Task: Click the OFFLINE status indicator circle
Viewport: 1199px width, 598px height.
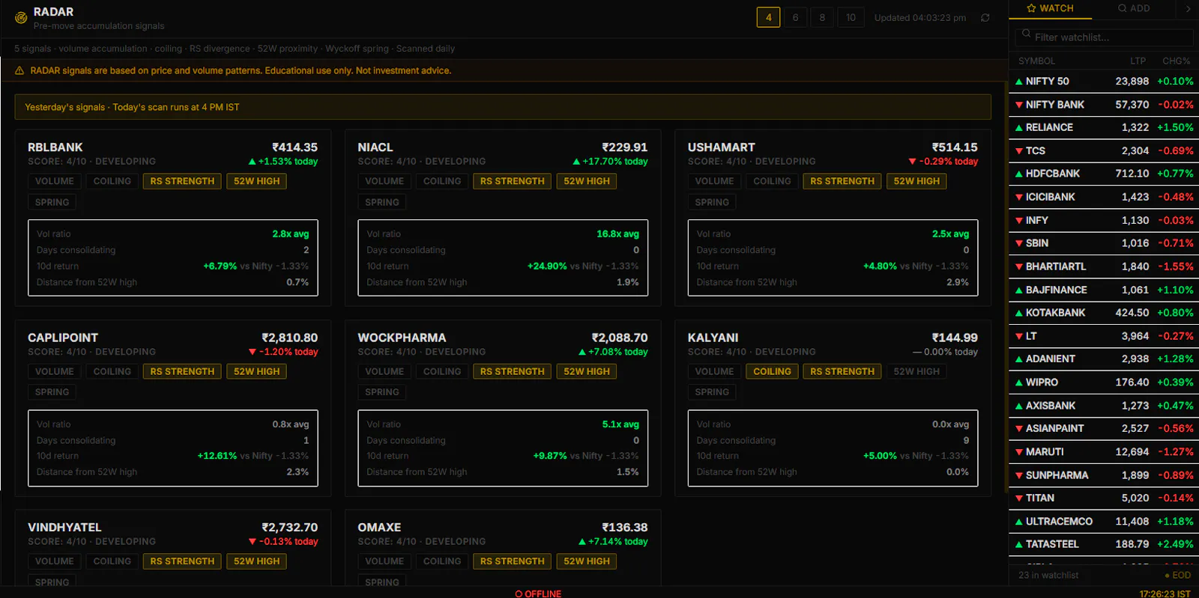Action: (519, 594)
